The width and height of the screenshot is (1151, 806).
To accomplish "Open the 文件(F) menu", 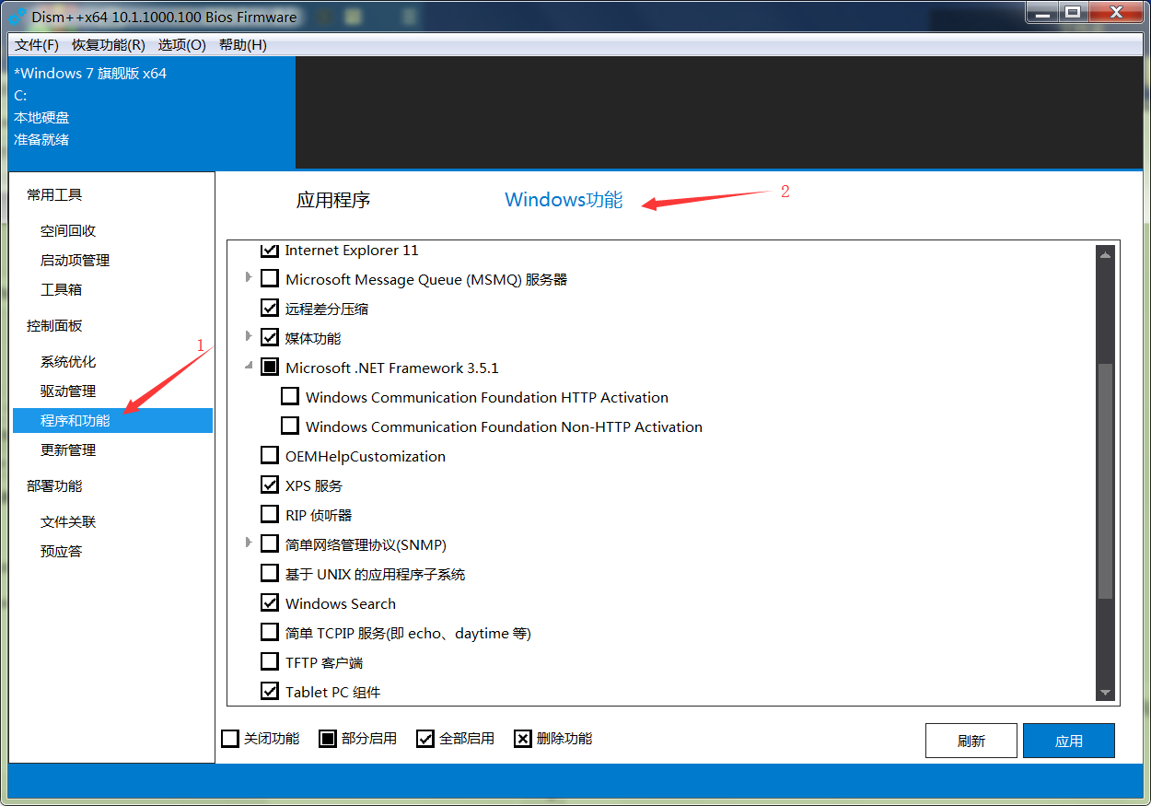I will tap(37, 44).
